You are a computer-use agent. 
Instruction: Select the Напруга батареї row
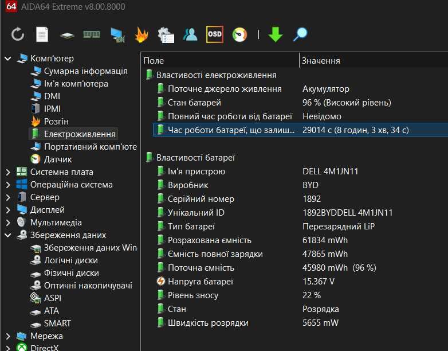301,282
